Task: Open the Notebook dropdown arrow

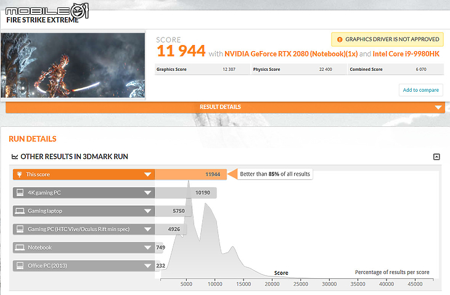Action: 147,248
